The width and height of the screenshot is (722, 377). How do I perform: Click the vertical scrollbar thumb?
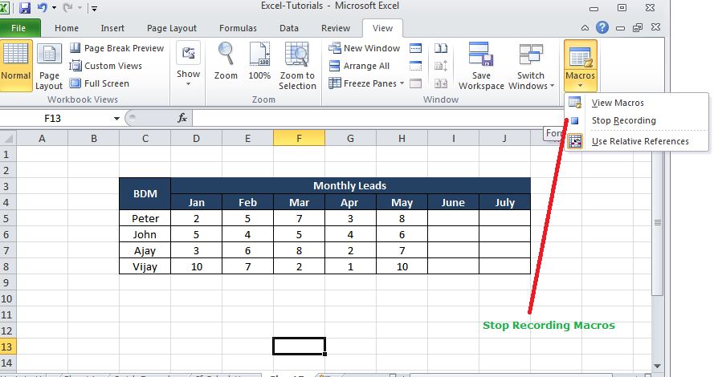658,222
